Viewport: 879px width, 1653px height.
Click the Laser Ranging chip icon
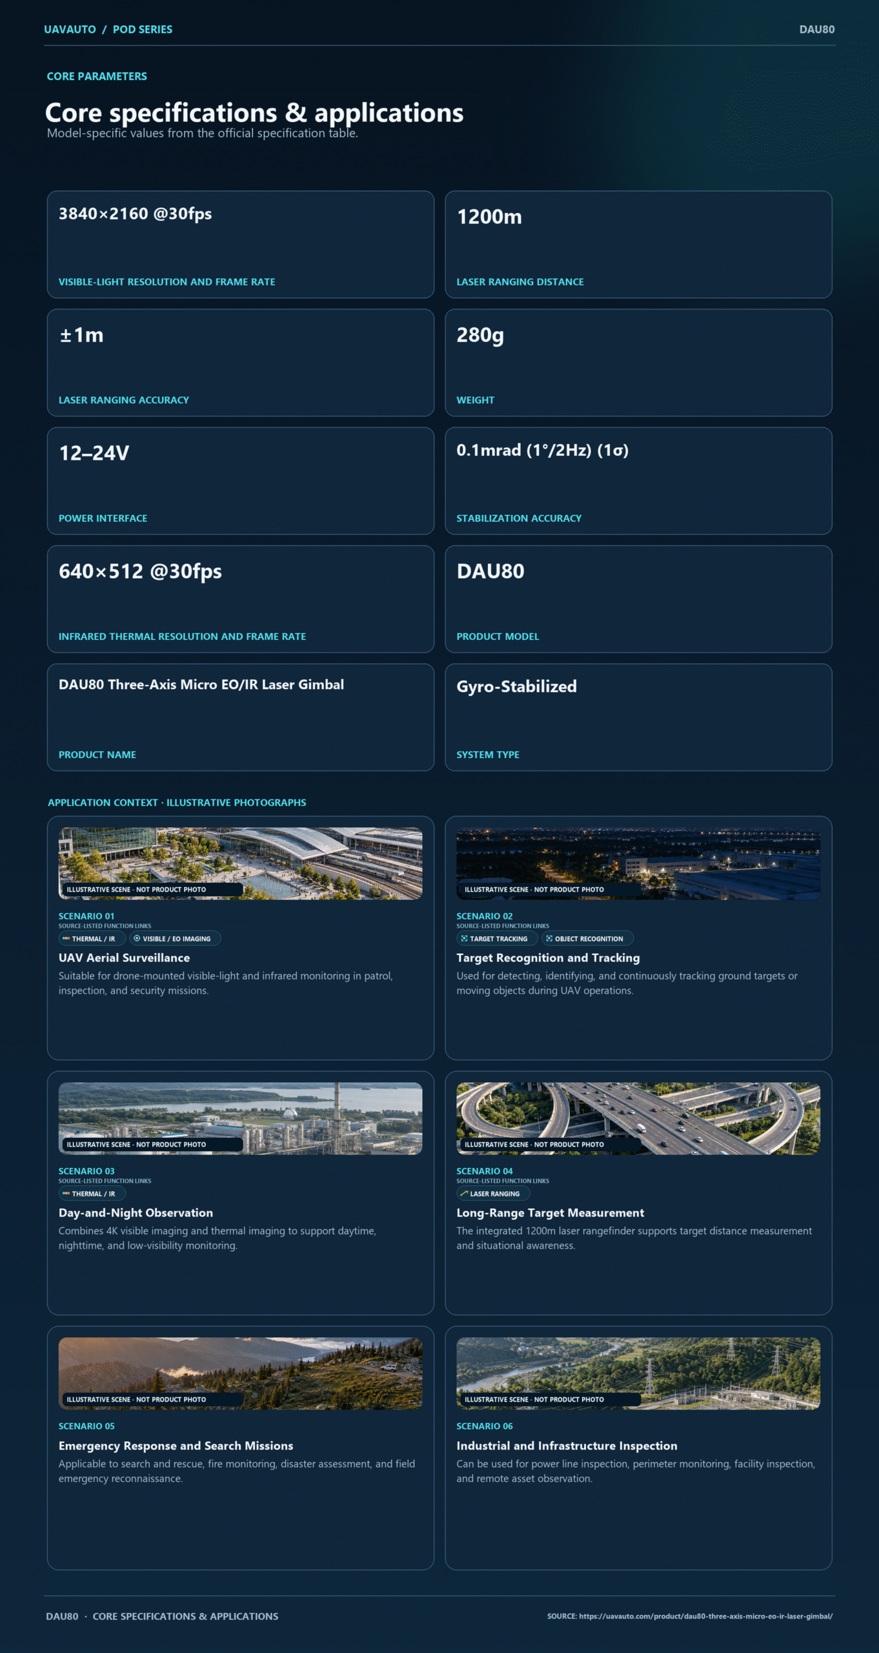pos(464,1194)
